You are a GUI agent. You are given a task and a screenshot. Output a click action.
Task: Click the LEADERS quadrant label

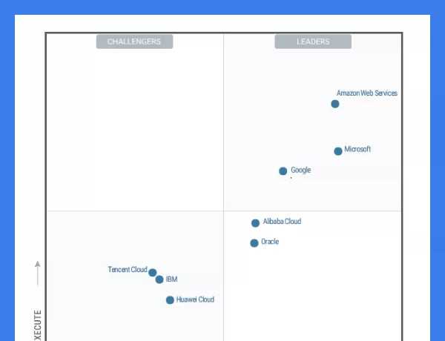pos(313,42)
